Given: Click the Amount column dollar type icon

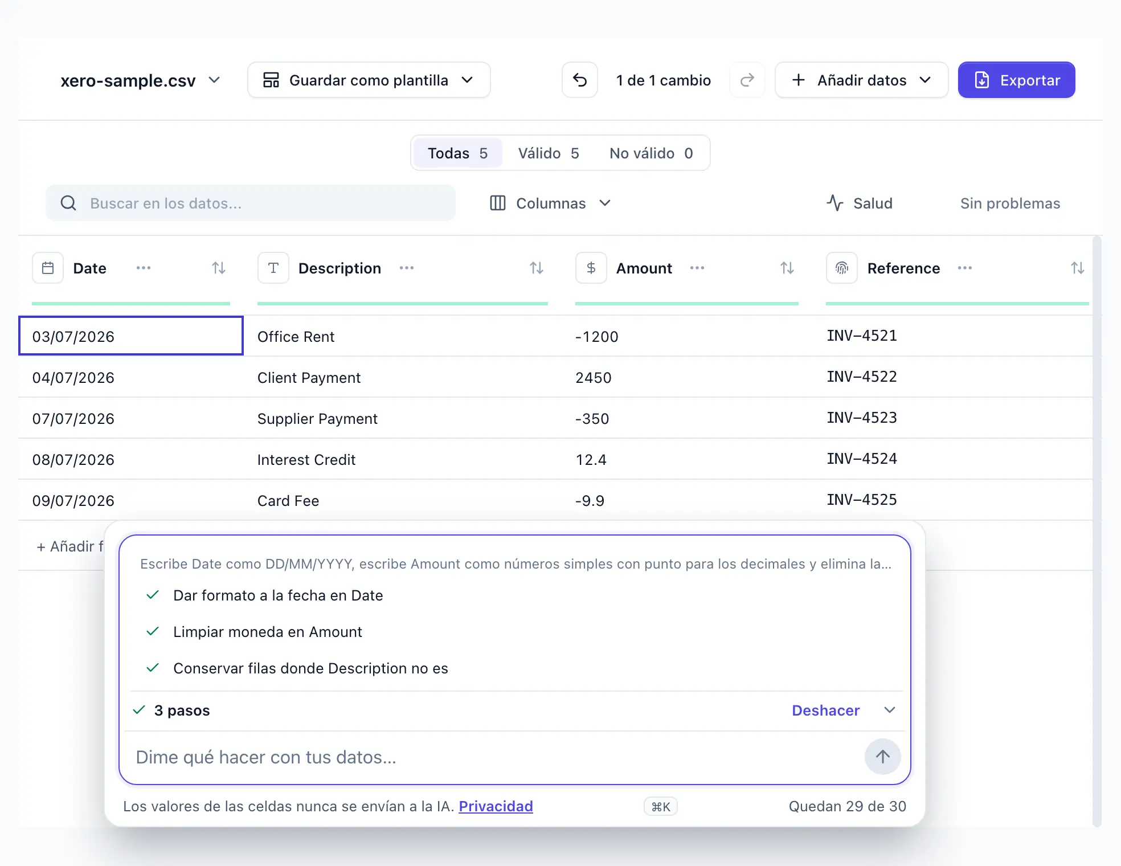Looking at the screenshot, I should pos(591,268).
